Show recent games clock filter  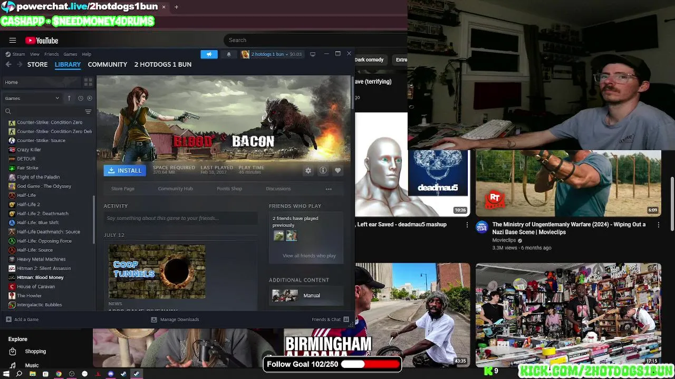(81, 98)
